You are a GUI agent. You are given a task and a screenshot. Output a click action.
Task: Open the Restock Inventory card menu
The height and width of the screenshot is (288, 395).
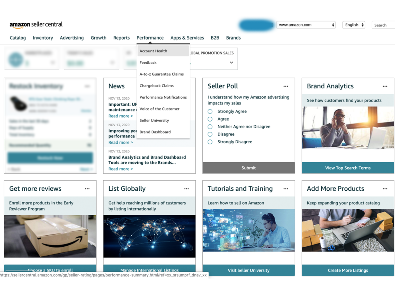pyautogui.click(x=87, y=86)
